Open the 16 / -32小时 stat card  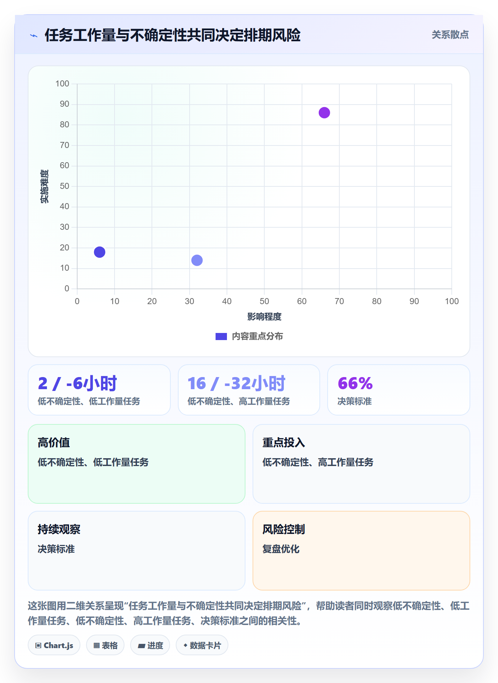[249, 390]
